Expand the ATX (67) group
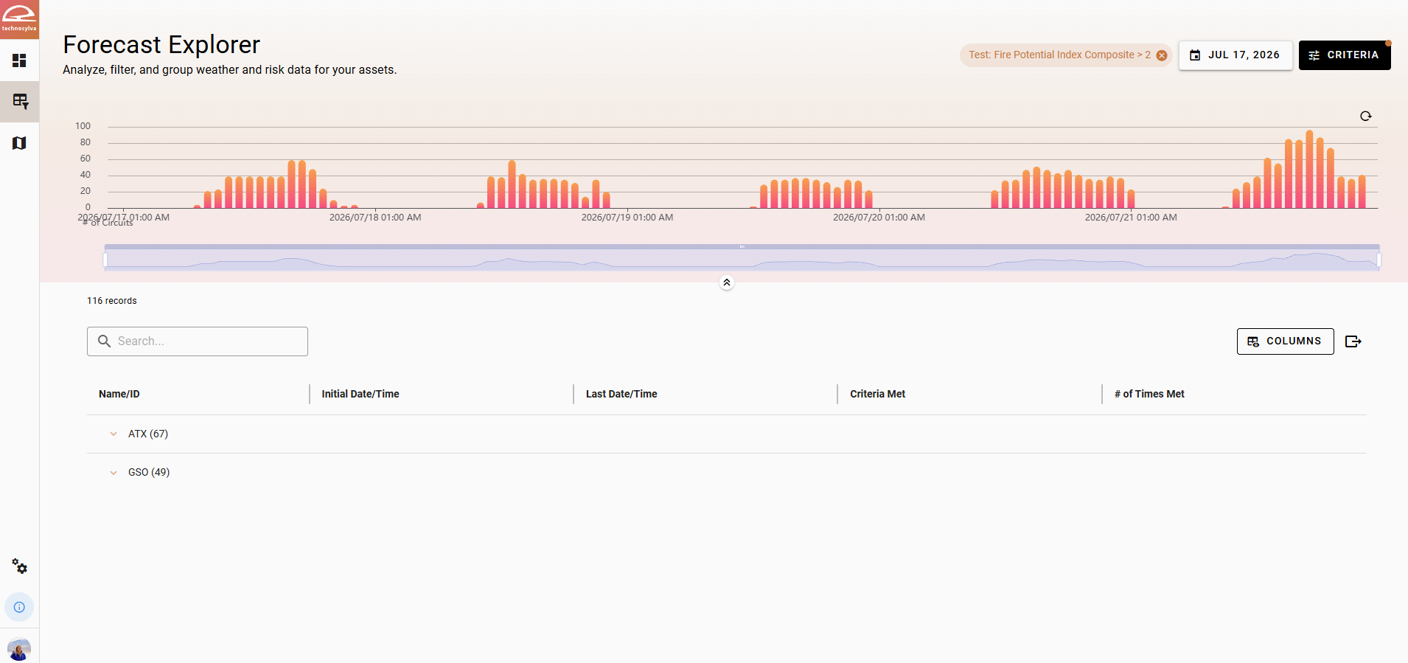This screenshot has width=1408, height=663. [x=114, y=434]
